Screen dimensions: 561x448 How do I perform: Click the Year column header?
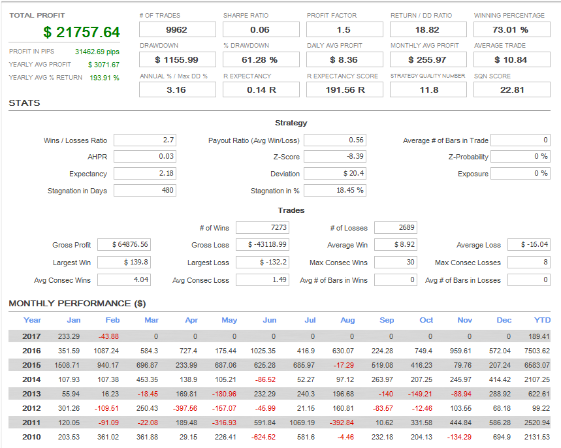point(32,320)
